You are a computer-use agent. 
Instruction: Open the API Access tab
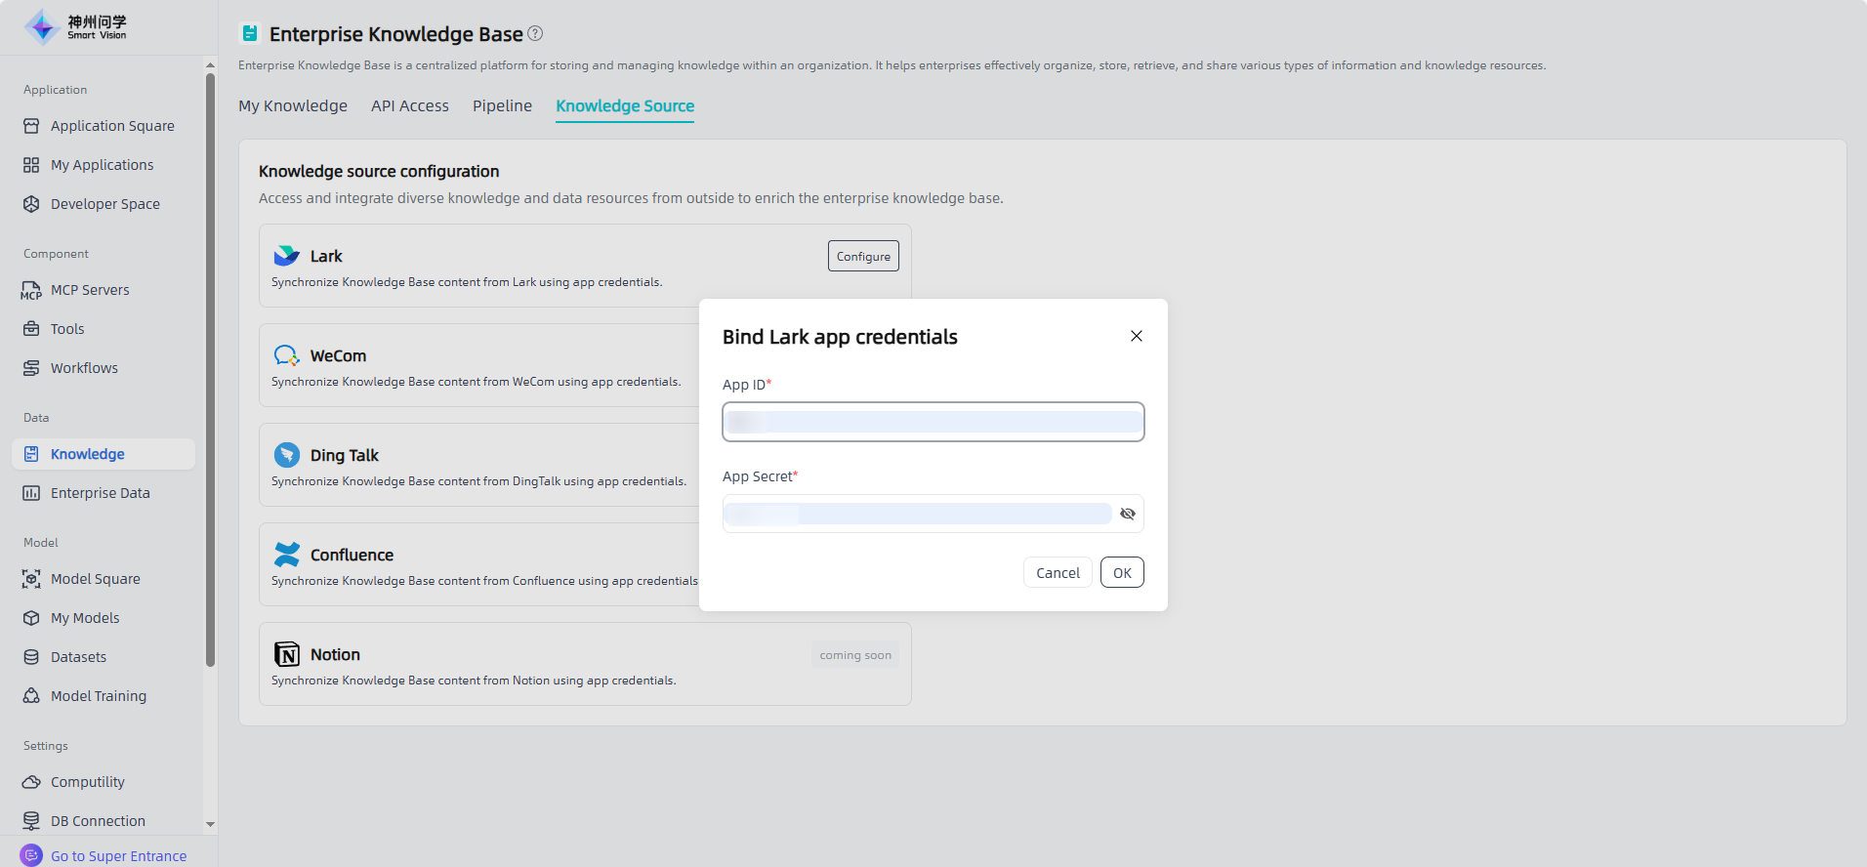coord(409,105)
